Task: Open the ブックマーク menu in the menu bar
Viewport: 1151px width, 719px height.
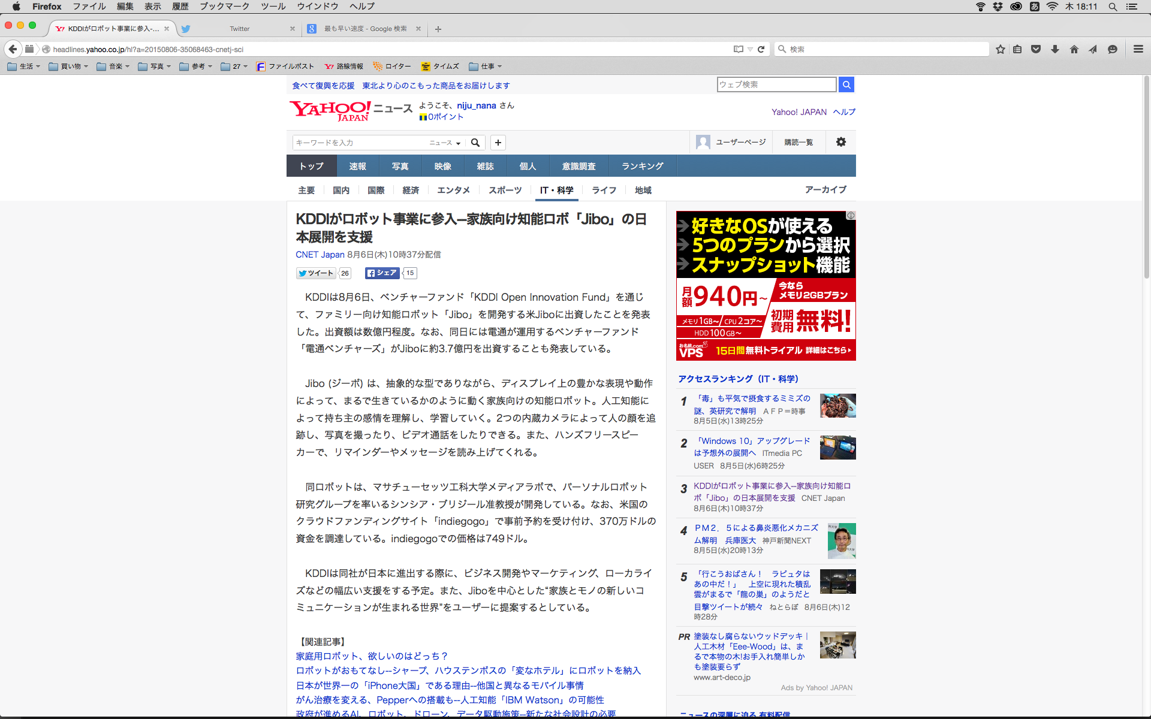Action: [x=224, y=7]
